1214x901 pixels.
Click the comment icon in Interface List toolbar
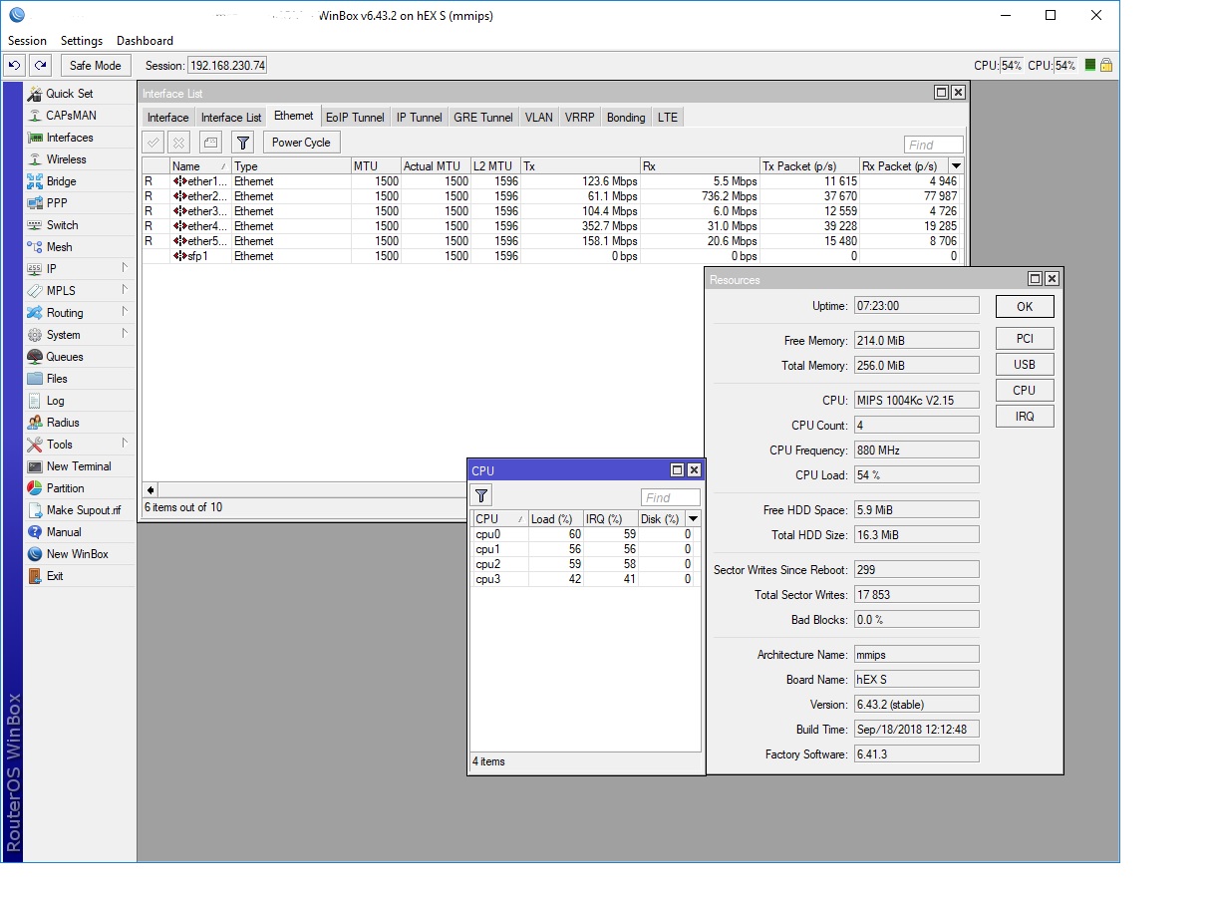coord(210,143)
